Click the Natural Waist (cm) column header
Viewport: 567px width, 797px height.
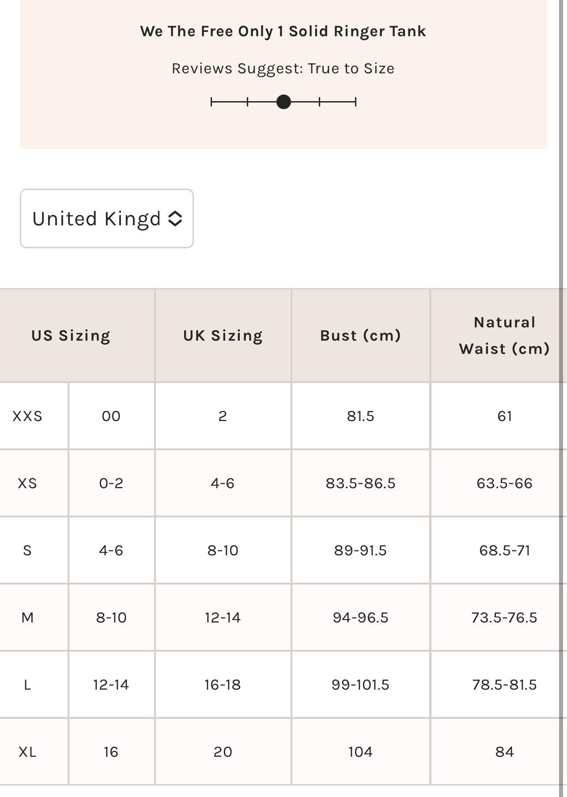pyautogui.click(x=504, y=336)
